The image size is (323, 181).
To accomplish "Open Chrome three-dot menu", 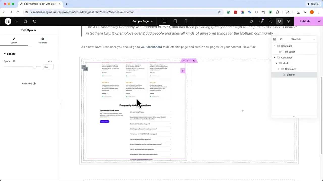I will click(319, 12).
